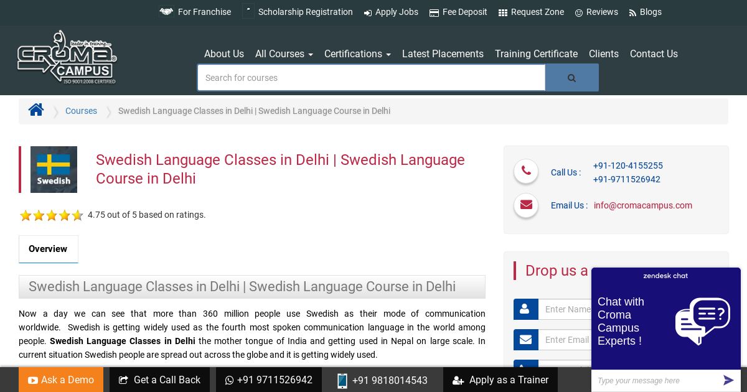Open Latest Placements menu item

tap(443, 54)
